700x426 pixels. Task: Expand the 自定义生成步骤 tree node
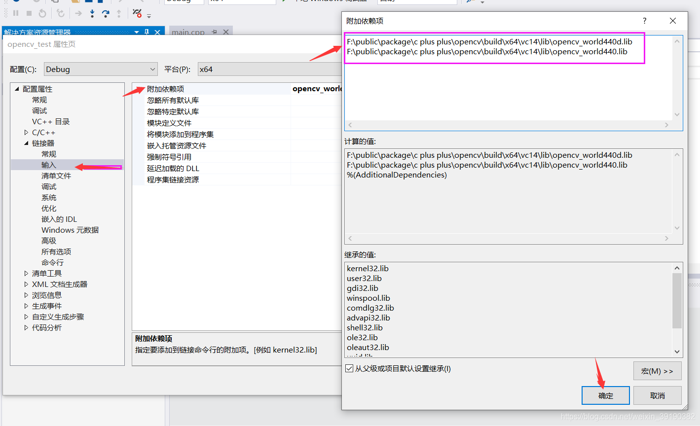(x=26, y=317)
